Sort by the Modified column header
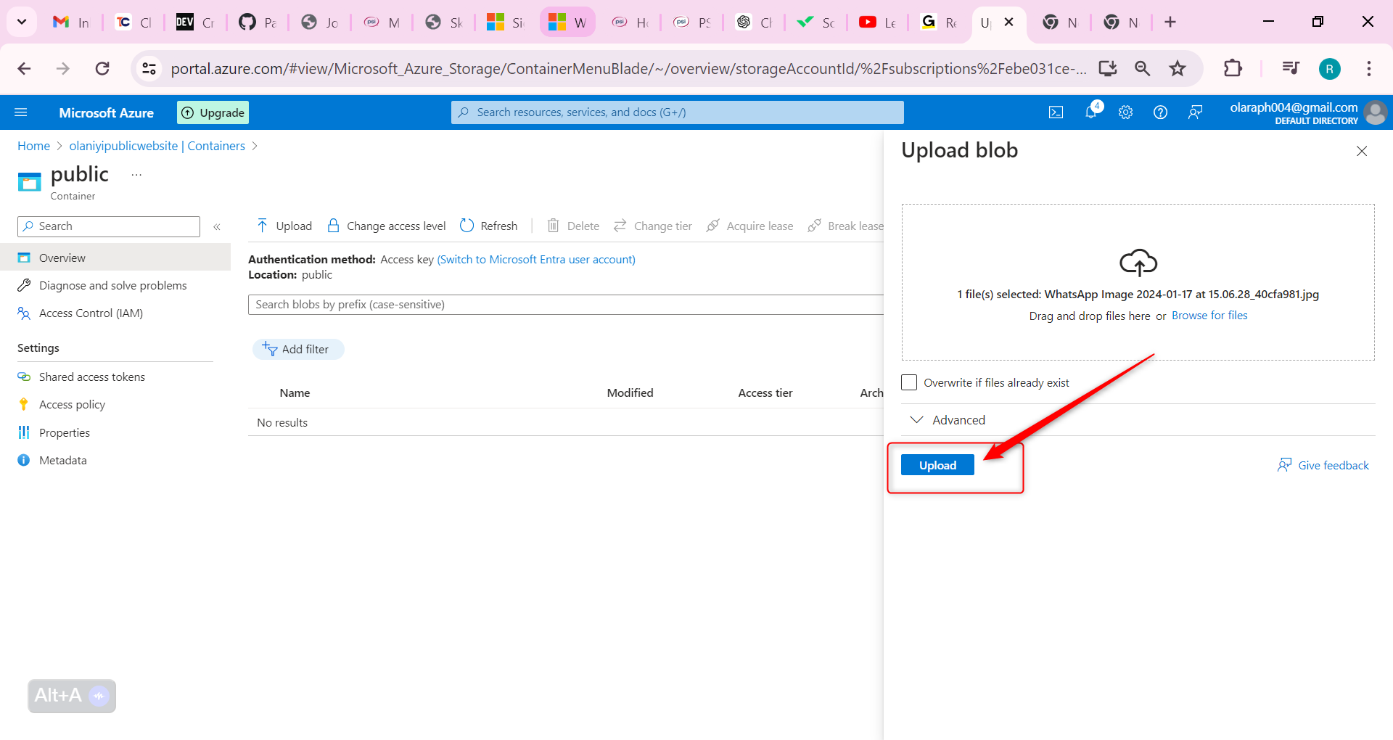The width and height of the screenshot is (1393, 740). click(630, 392)
